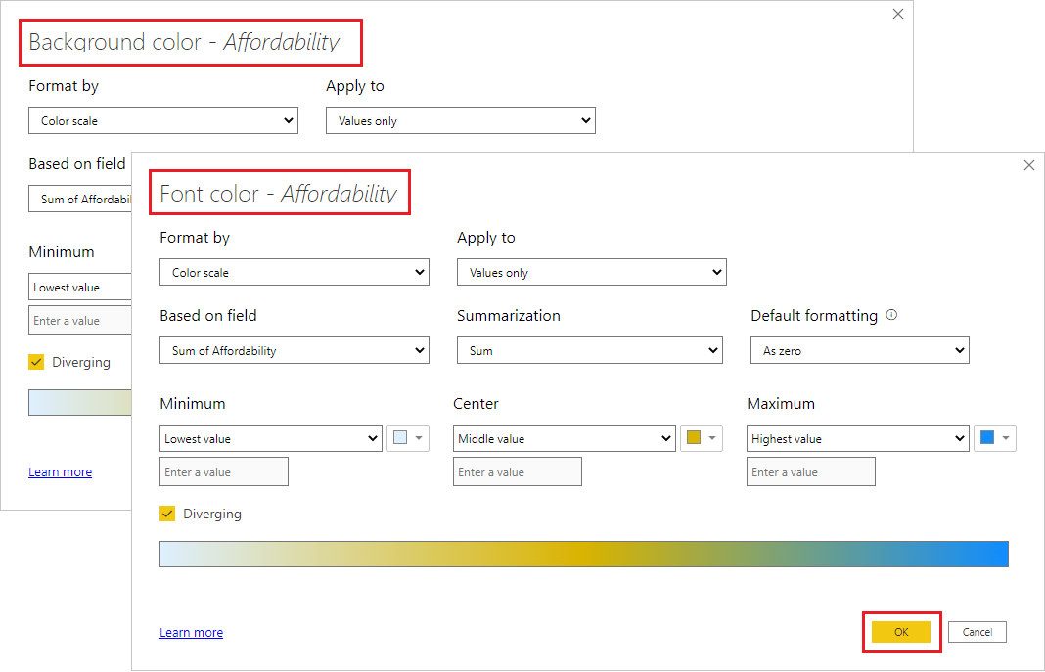This screenshot has width=1045, height=672.
Task: Open Default formatting dropdown showing As zero
Action: [x=860, y=350]
